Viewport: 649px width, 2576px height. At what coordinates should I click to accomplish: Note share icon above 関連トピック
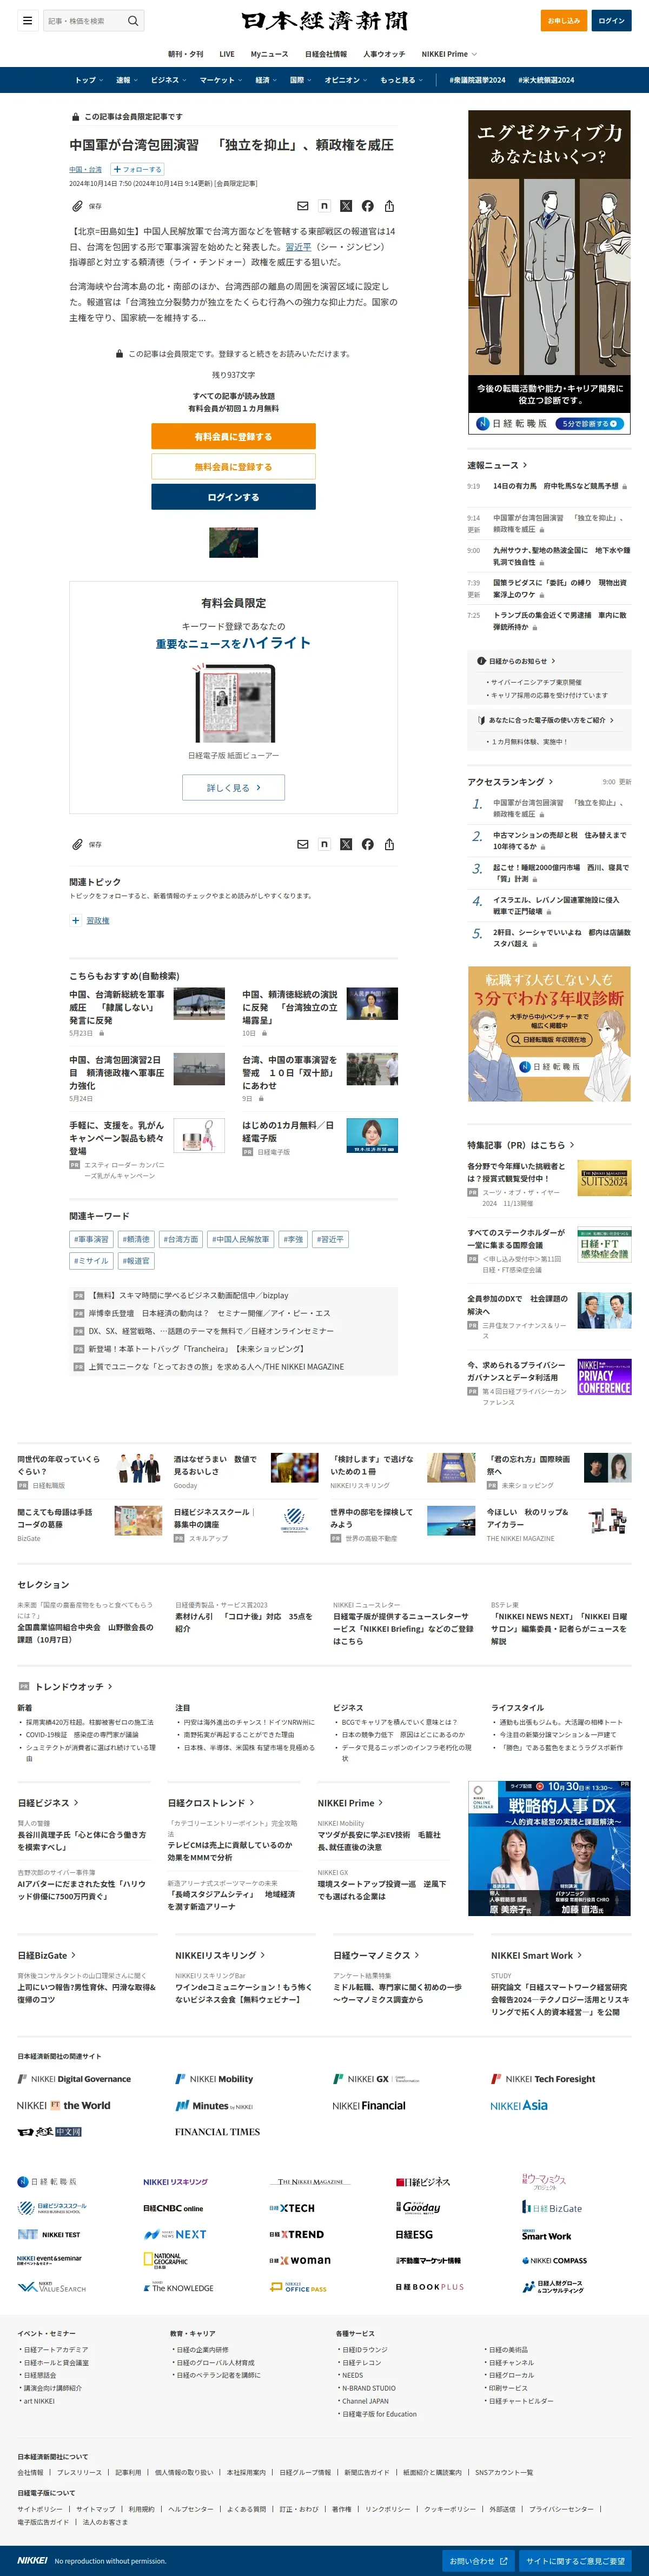pos(324,844)
